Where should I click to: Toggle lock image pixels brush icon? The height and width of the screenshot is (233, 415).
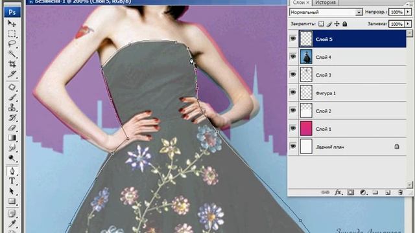(x=329, y=24)
